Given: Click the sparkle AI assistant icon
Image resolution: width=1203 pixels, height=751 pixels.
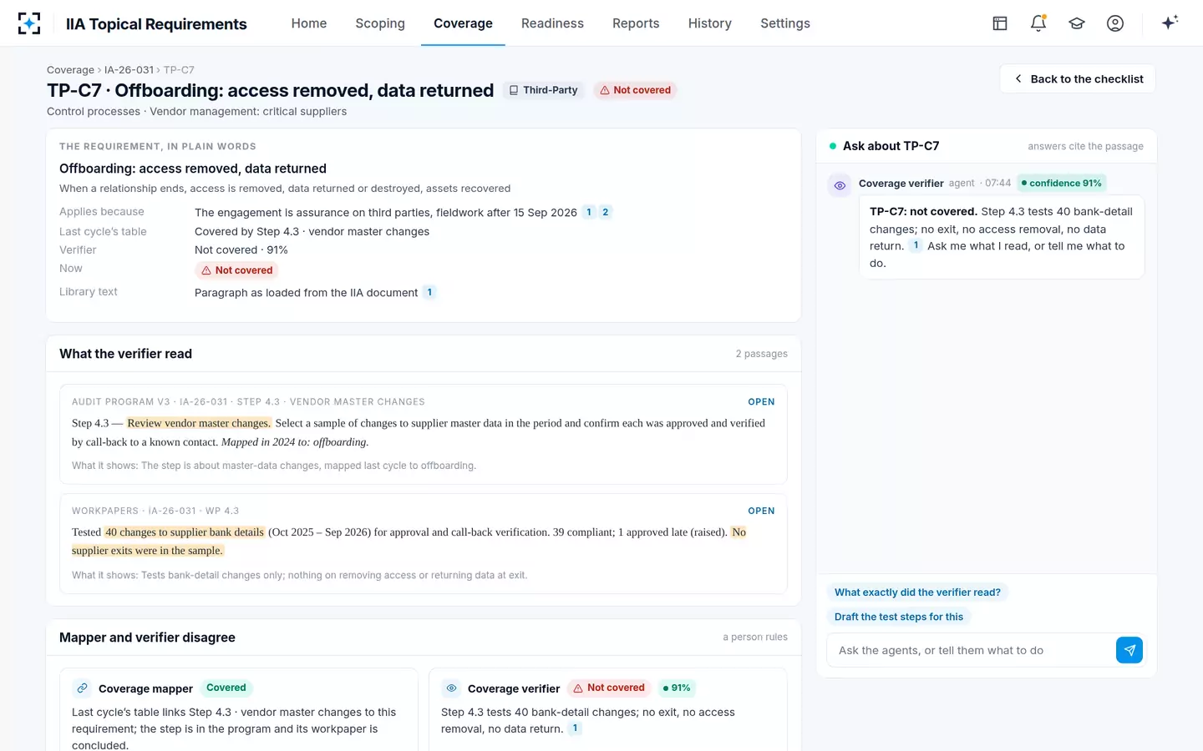Looking at the screenshot, I should coord(1170,23).
